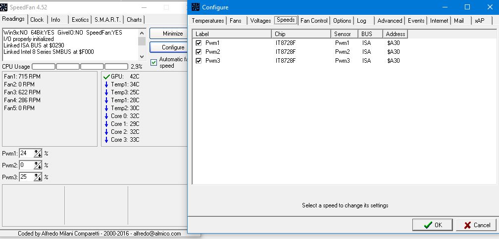The height and width of the screenshot is (239, 499).
Task: Uncheck the Pwm3 checkbox in Speeds list
Action: click(x=199, y=61)
